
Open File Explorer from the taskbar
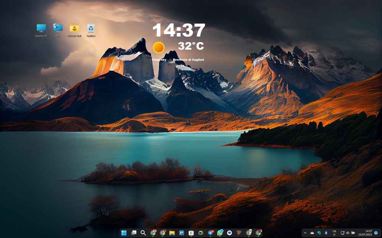click(x=172, y=233)
